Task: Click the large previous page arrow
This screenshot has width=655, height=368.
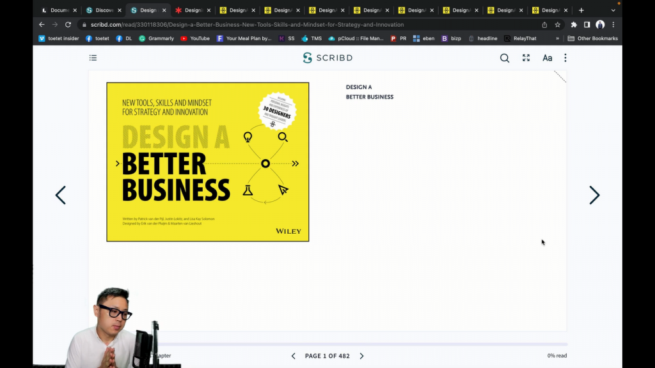Action: click(x=61, y=195)
